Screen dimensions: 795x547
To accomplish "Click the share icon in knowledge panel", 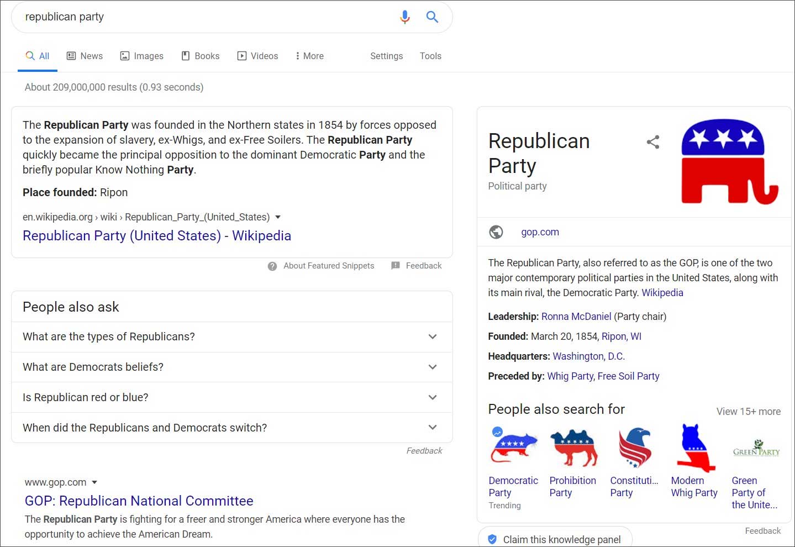I will pyautogui.click(x=653, y=142).
